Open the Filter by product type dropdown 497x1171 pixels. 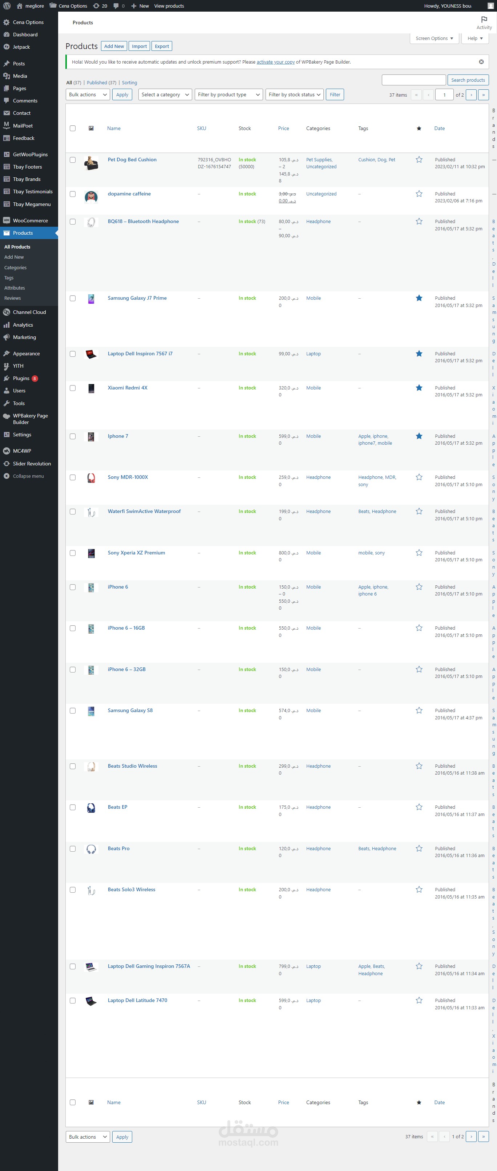(229, 94)
